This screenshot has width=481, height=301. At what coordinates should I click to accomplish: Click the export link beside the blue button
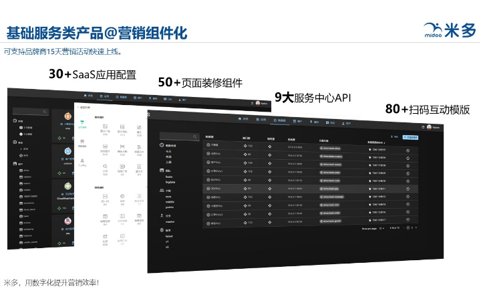pyautogui.click(x=395, y=136)
